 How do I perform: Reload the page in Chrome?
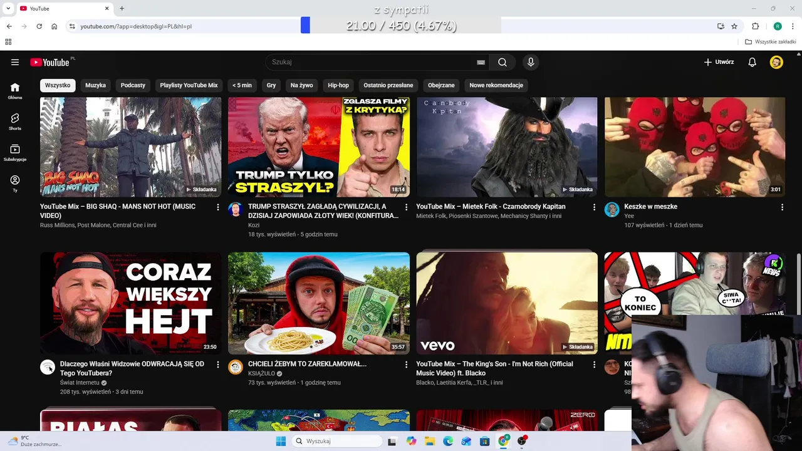(x=39, y=26)
